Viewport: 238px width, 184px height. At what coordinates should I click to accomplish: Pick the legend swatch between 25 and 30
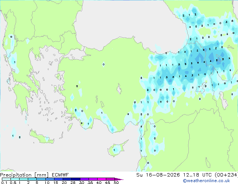click(75, 179)
